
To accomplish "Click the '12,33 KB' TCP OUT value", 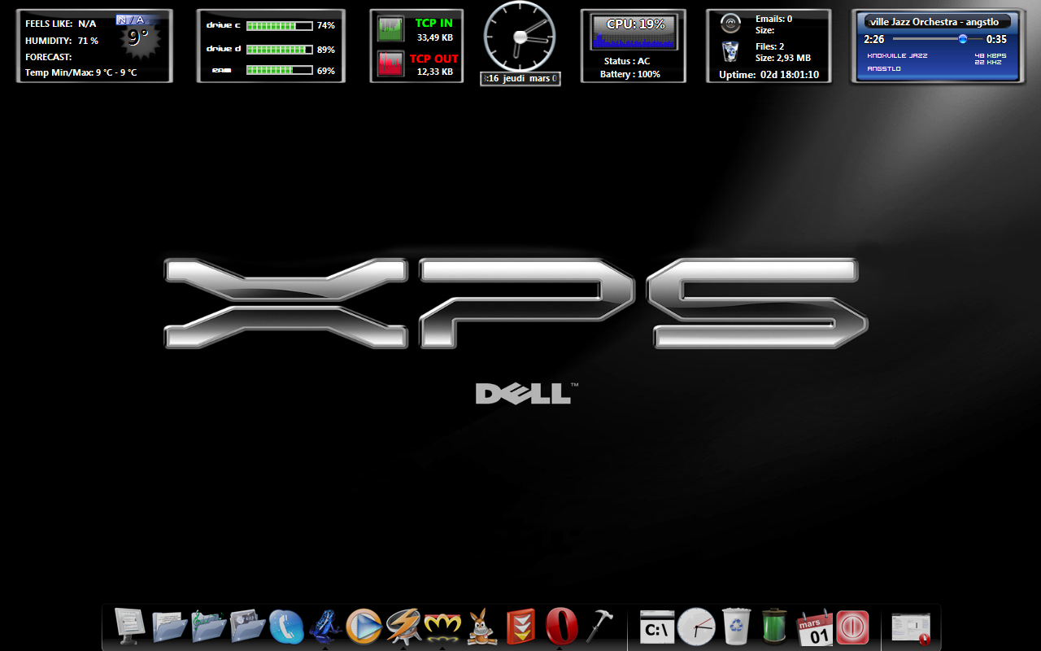I will pos(435,72).
